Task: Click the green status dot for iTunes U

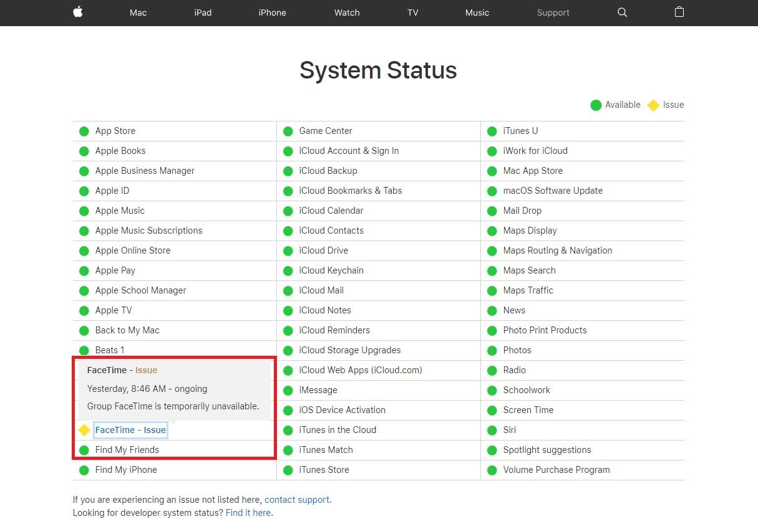Action: click(x=492, y=131)
